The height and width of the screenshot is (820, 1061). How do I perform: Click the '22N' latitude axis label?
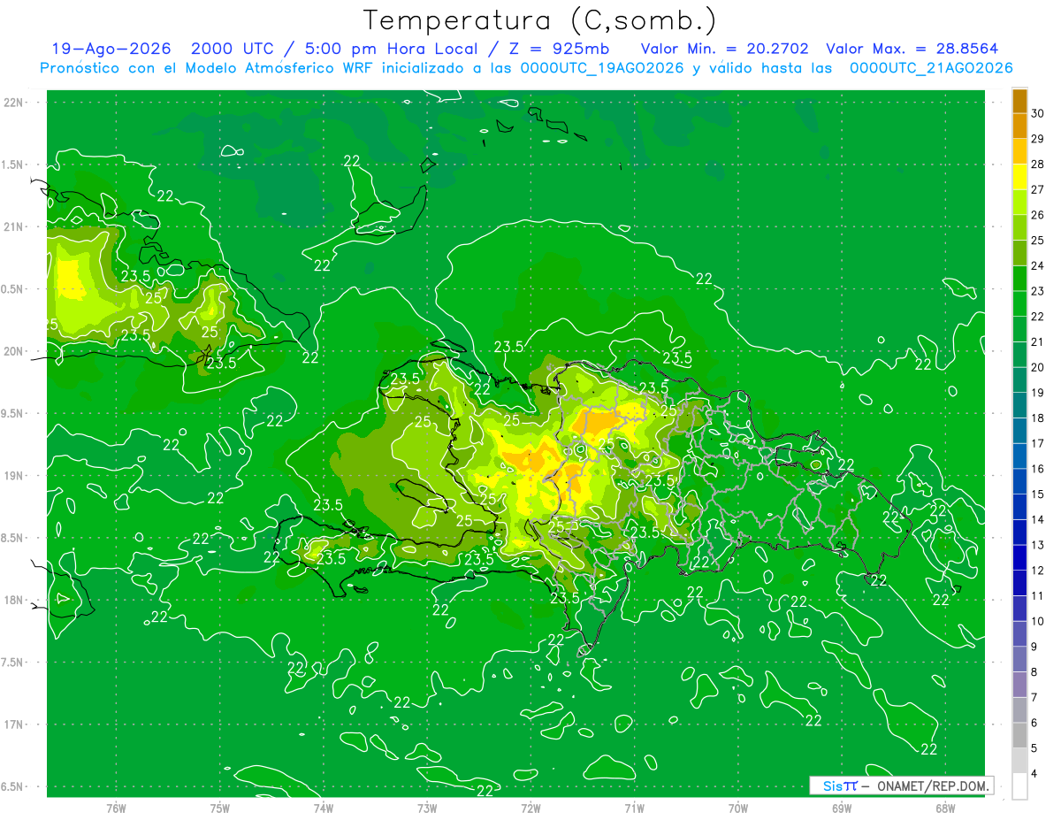14,103
